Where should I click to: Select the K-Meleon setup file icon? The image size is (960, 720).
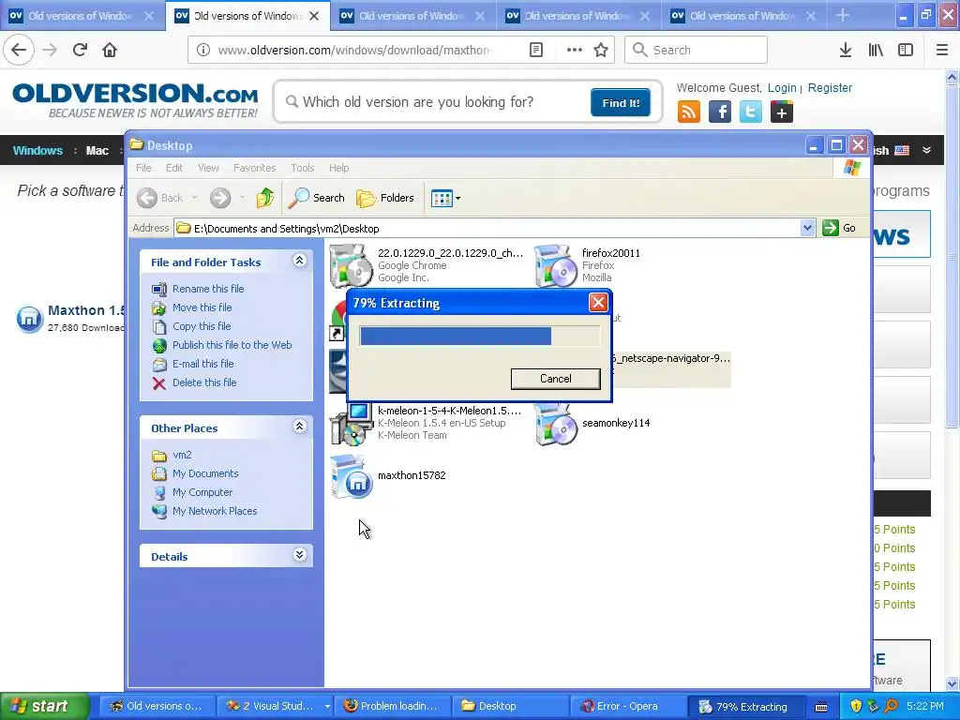352,424
